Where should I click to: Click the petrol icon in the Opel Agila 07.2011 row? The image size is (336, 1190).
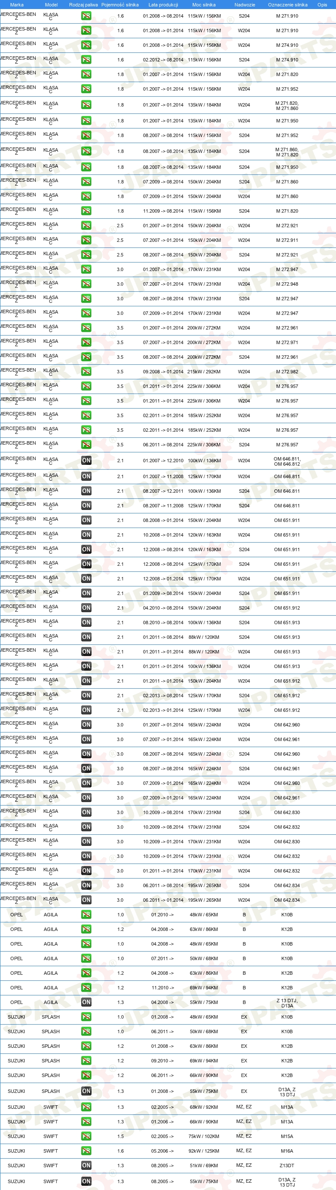(x=86, y=958)
